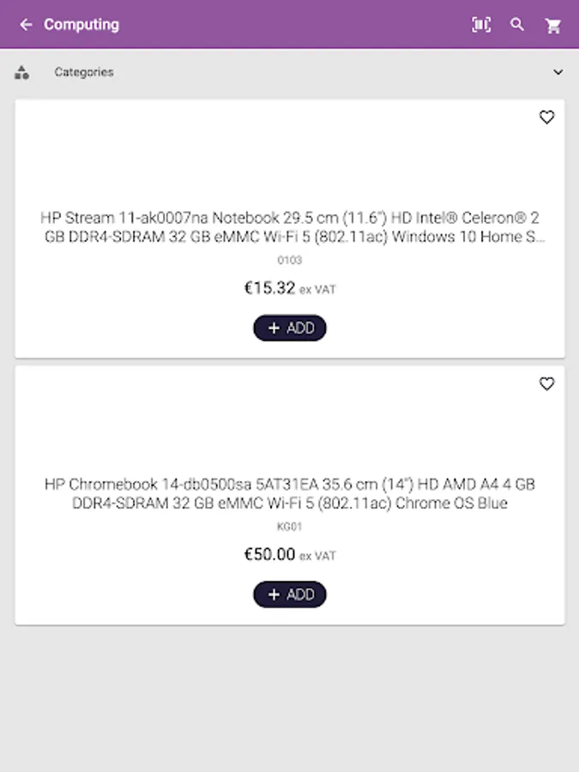Favorite the HP Stream notebook with heart

point(546,118)
